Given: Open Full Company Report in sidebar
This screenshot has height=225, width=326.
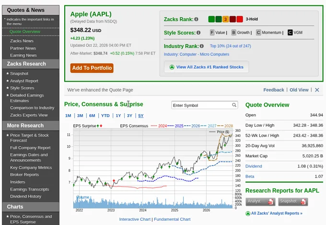Looking at the screenshot, I should (x=30, y=148).
